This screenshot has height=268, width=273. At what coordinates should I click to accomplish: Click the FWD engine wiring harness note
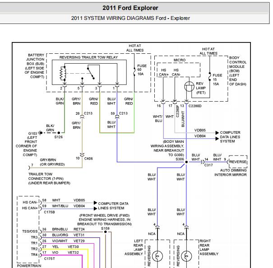[105, 220]
